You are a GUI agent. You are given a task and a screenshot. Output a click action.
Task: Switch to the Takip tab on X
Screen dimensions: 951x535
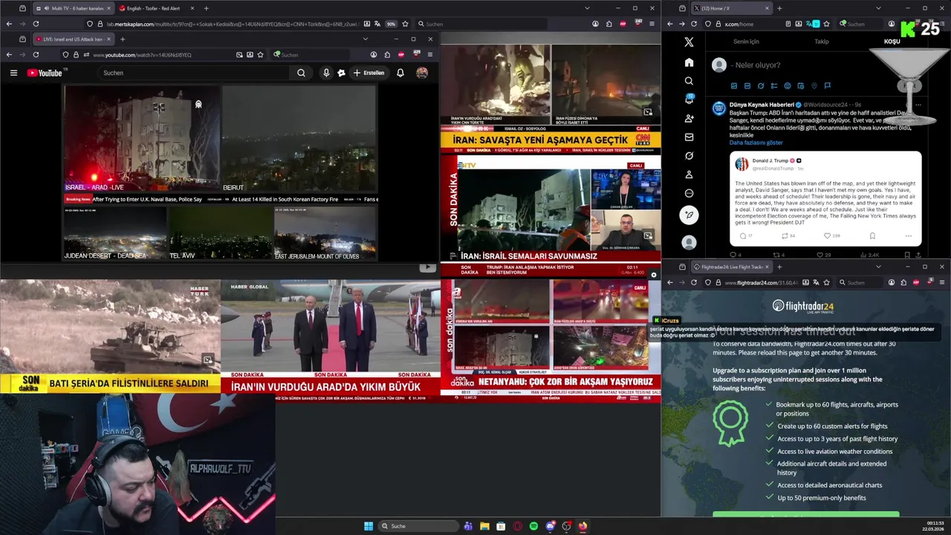pos(822,42)
